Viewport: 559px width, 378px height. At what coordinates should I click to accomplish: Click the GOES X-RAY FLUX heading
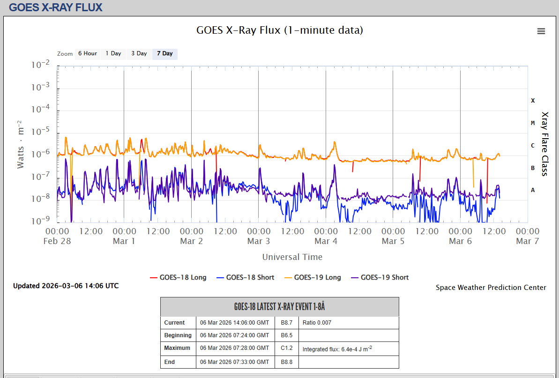[x=56, y=7]
